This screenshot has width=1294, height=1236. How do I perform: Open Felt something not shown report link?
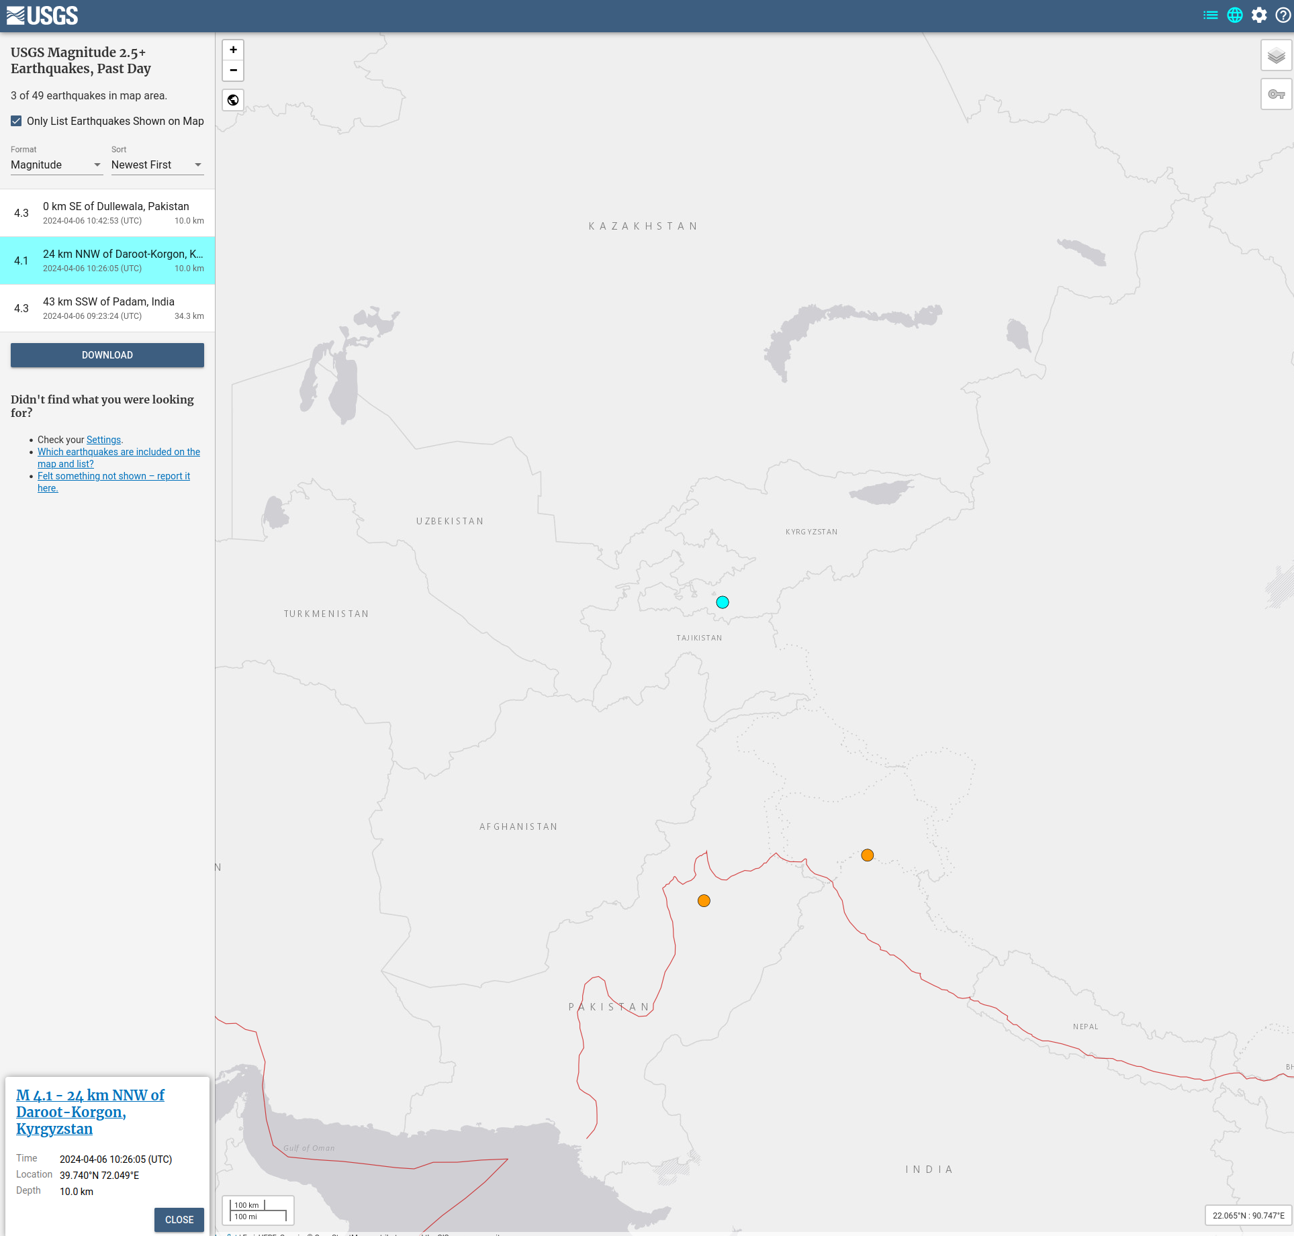click(x=113, y=482)
